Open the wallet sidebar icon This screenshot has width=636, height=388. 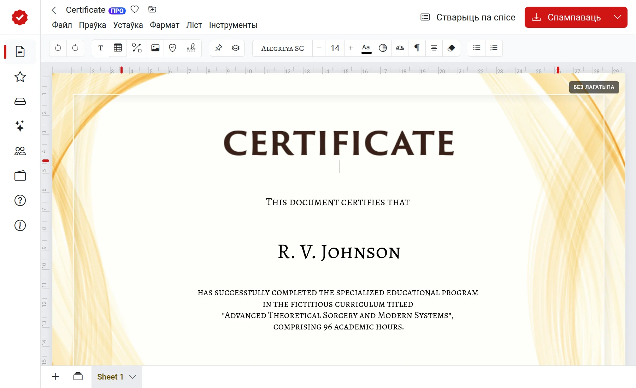[x=20, y=176]
